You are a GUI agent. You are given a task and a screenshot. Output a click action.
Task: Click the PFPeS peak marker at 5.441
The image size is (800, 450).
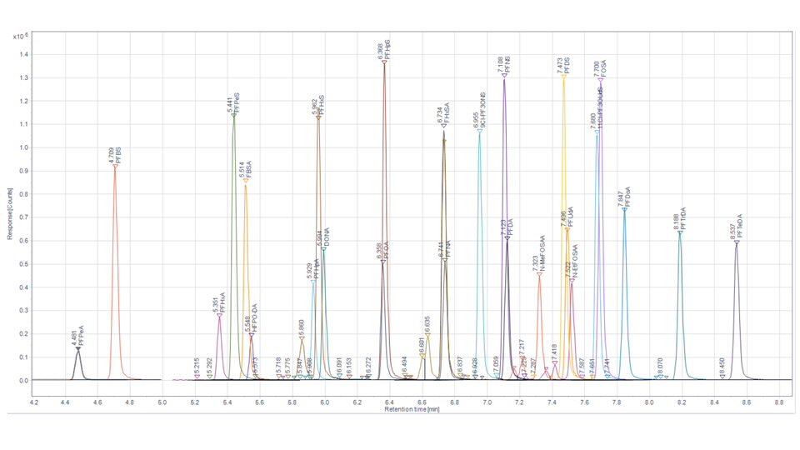234,114
